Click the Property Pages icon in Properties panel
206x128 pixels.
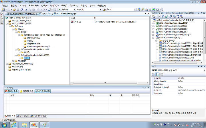point(162,74)
